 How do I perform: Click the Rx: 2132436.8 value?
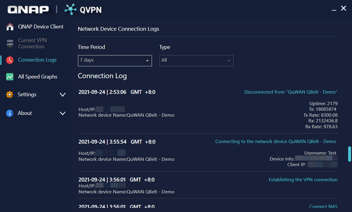323,121
